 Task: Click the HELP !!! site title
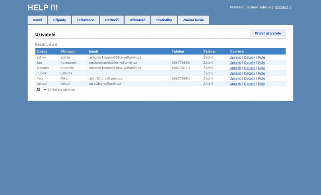(x=43, y=8)
